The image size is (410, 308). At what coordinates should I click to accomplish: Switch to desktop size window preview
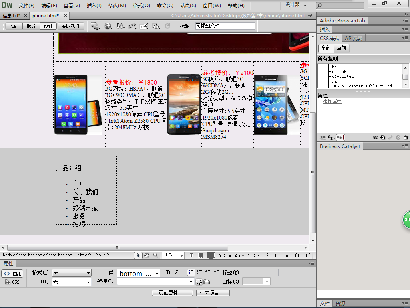coord(211,255)
